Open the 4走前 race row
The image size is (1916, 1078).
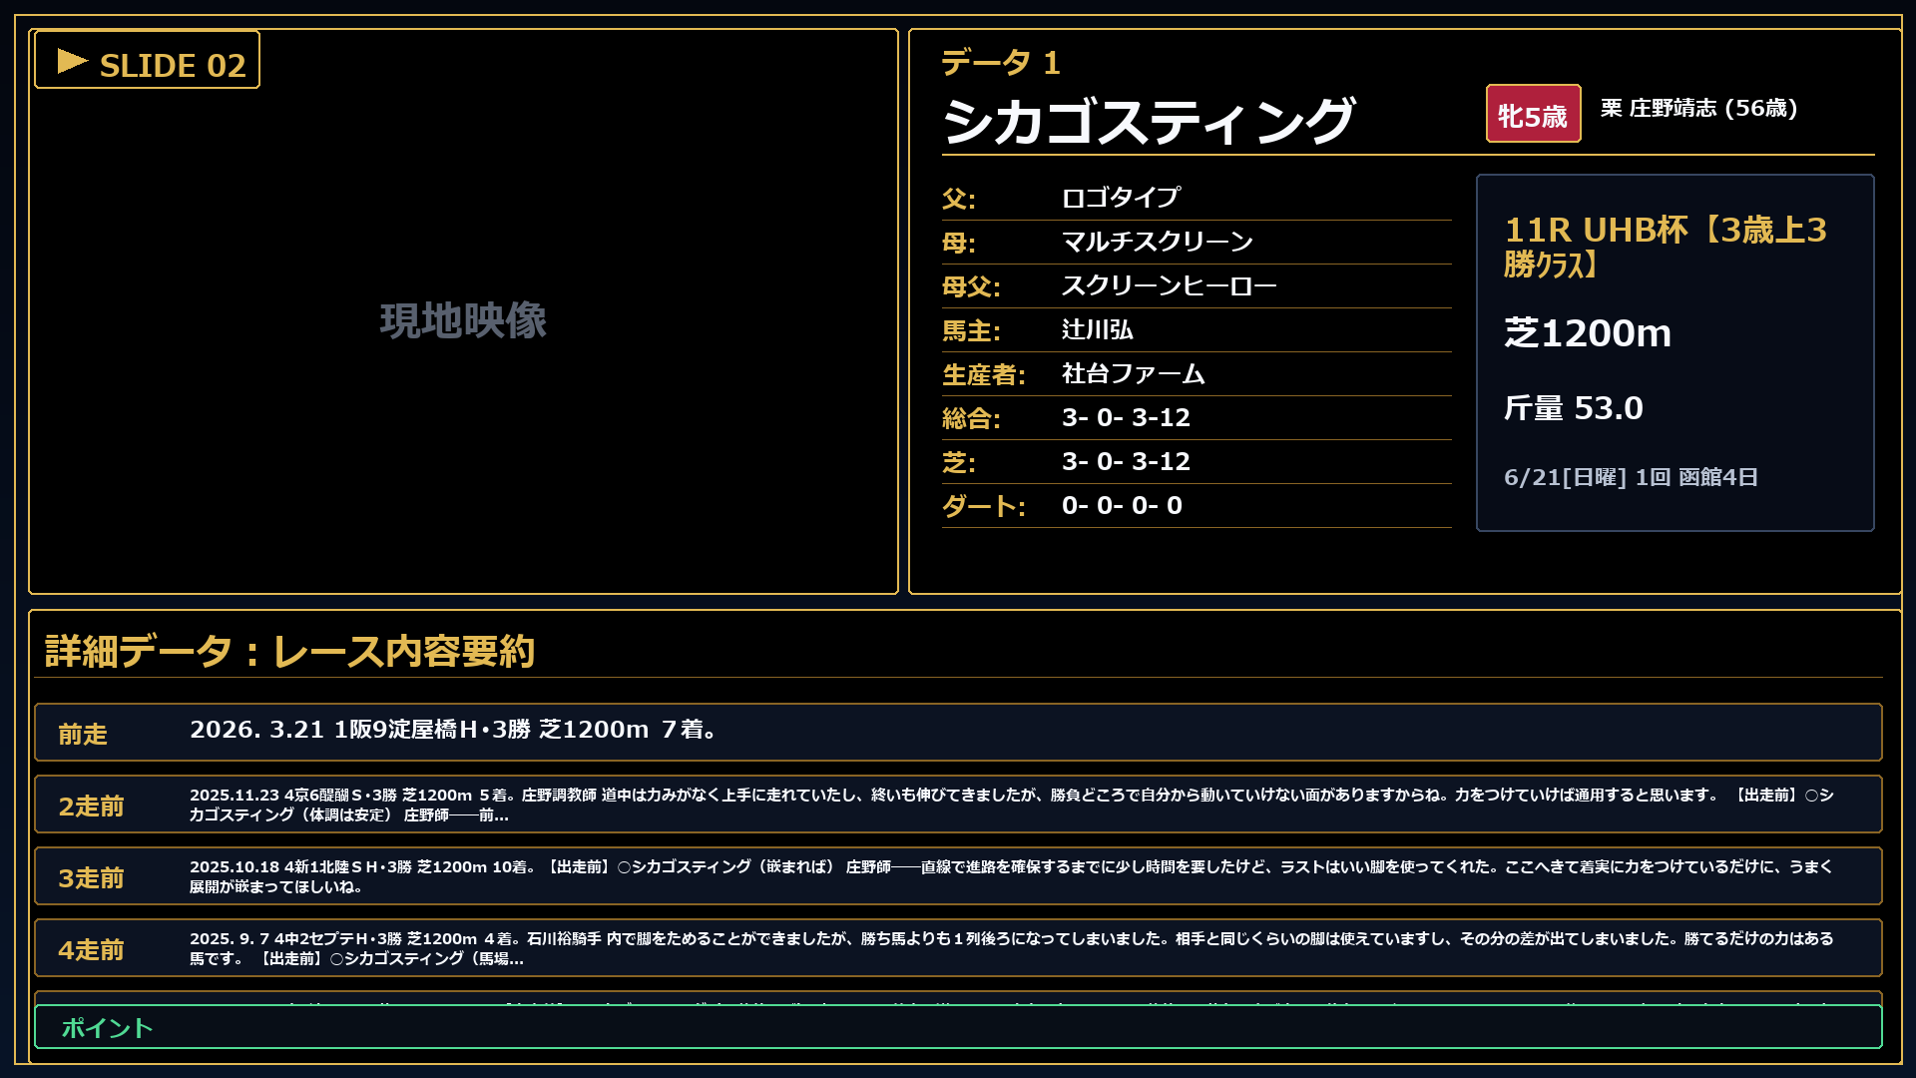[958, 947]
